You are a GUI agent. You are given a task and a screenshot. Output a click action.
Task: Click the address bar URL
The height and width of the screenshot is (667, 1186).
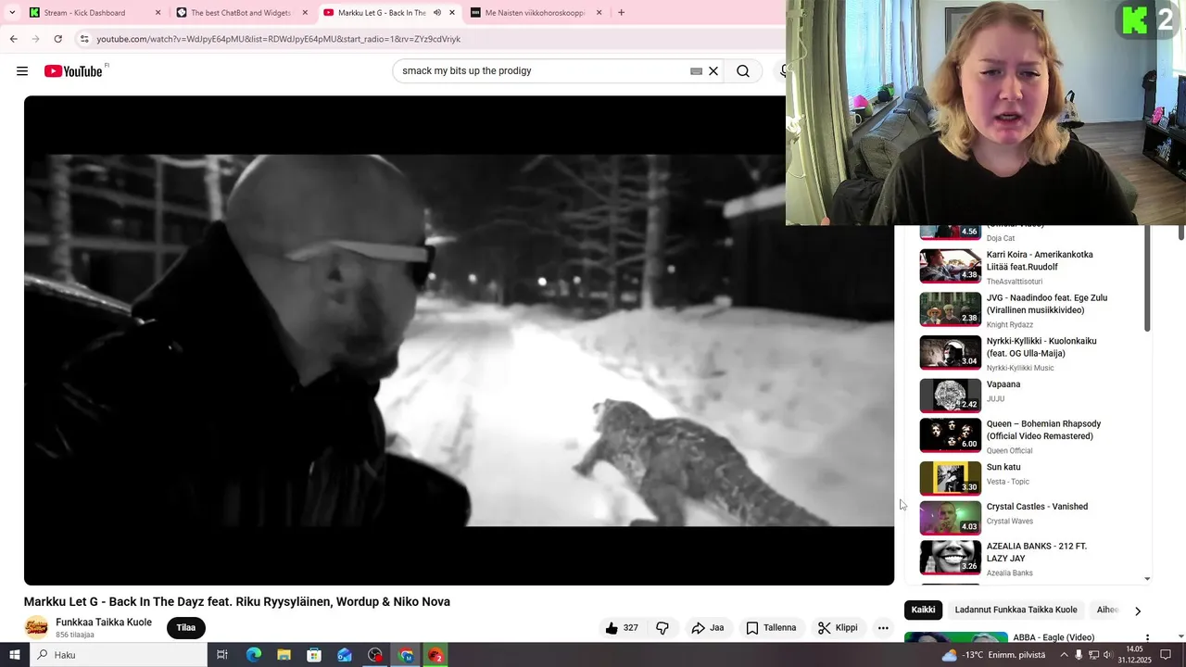pyautogui.click(x=278, y=39)
